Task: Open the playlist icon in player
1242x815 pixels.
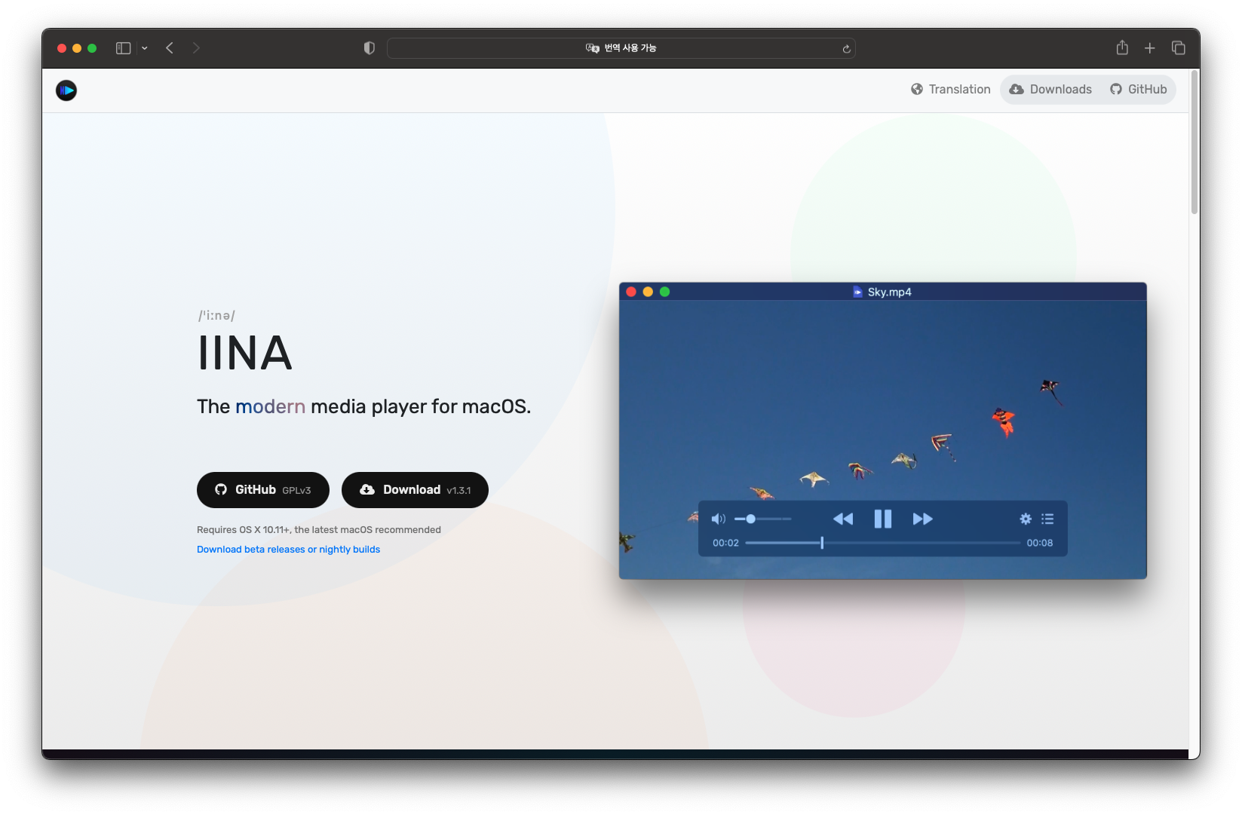Action: click(1047, 519)
